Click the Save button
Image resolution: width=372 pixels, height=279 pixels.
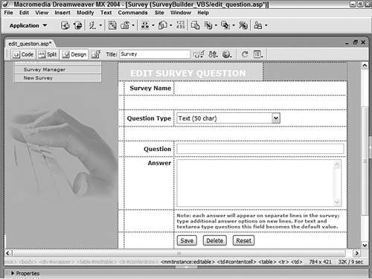187,240
